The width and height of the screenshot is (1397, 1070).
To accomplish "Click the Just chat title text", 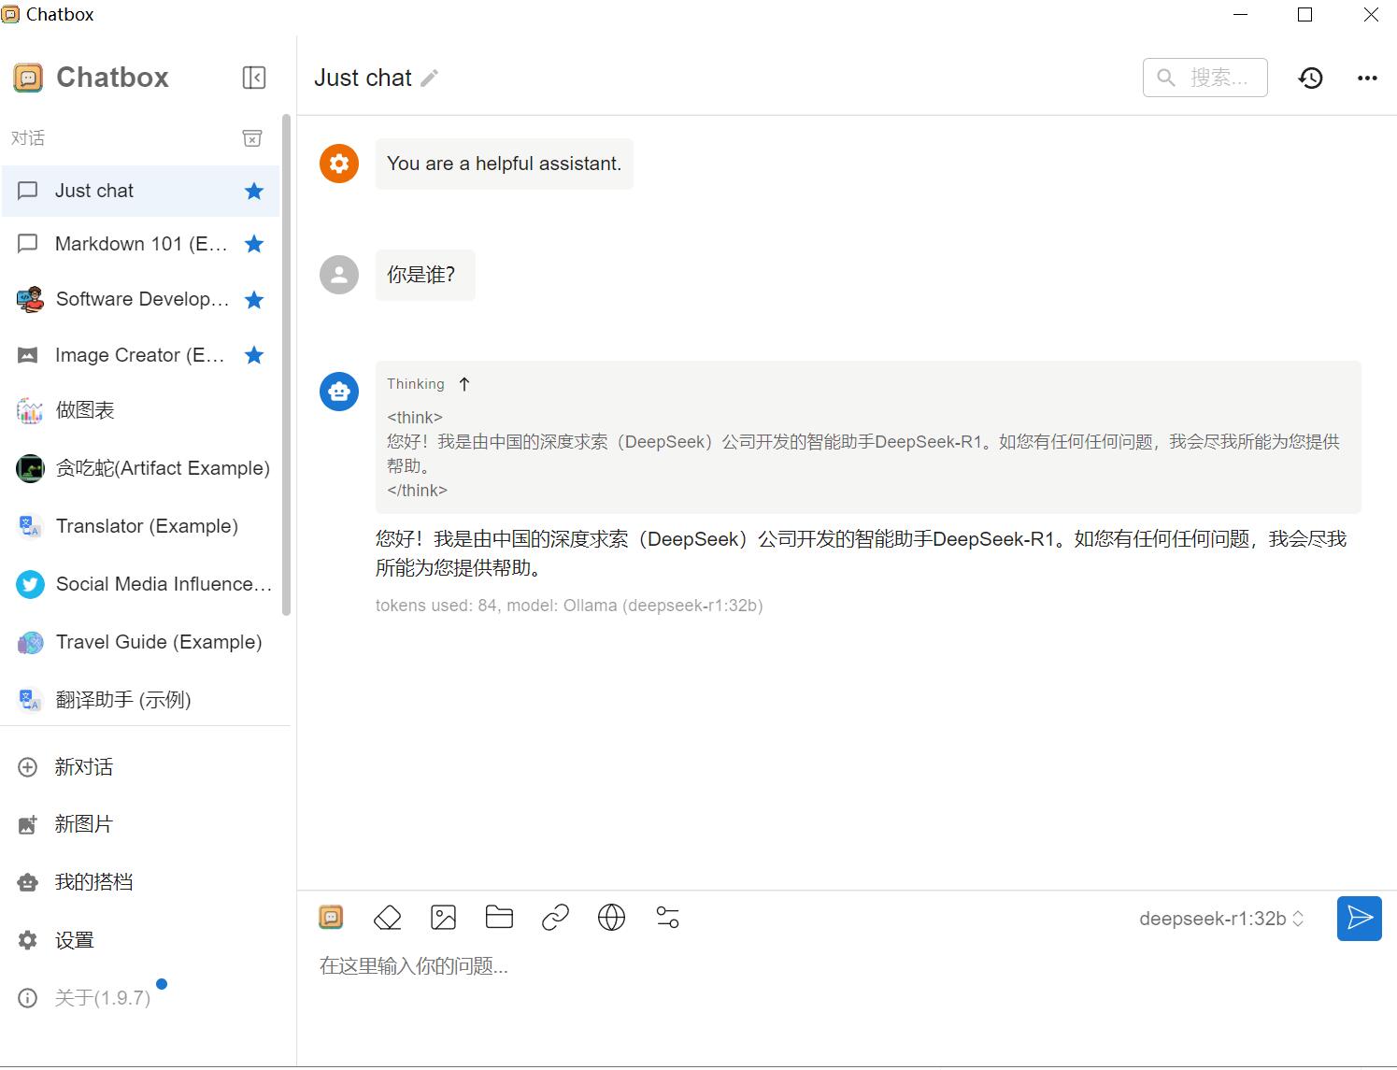I will point(363,78).
